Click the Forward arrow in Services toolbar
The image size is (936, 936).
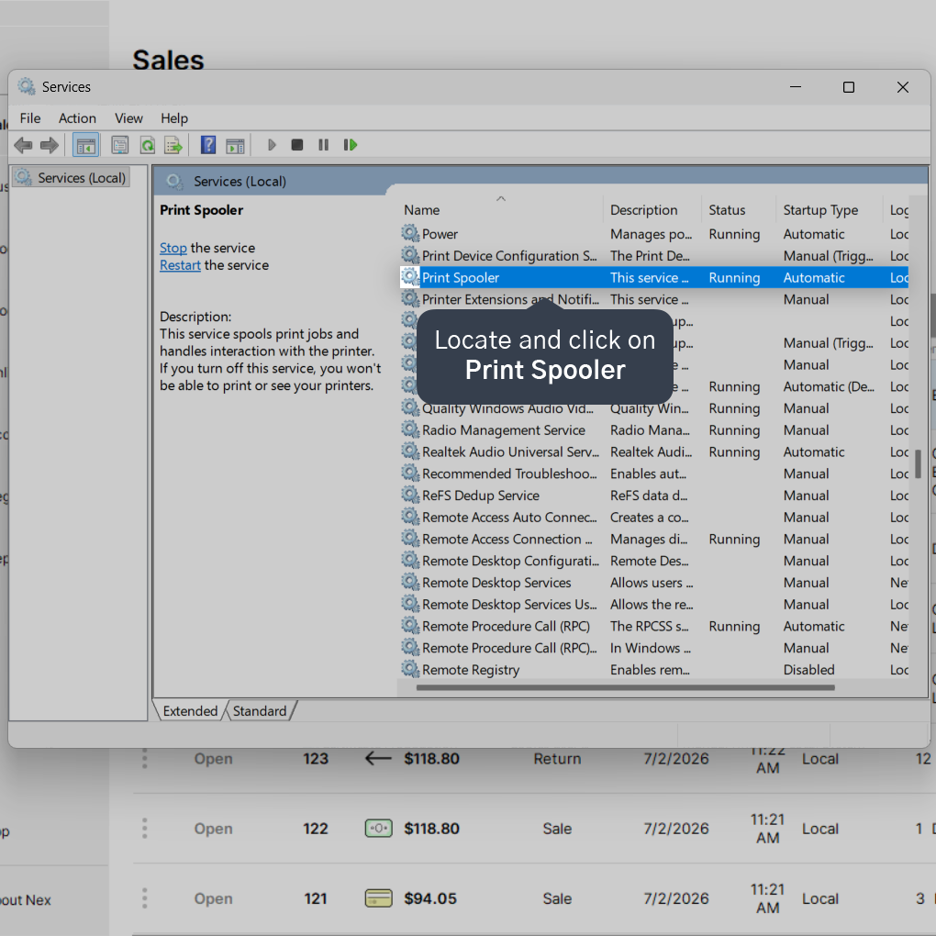click(x=50, y=145)
